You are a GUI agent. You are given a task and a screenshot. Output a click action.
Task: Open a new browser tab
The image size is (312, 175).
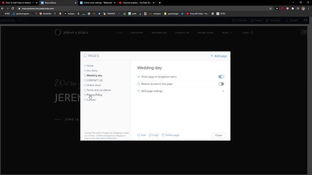coord(159,3)
